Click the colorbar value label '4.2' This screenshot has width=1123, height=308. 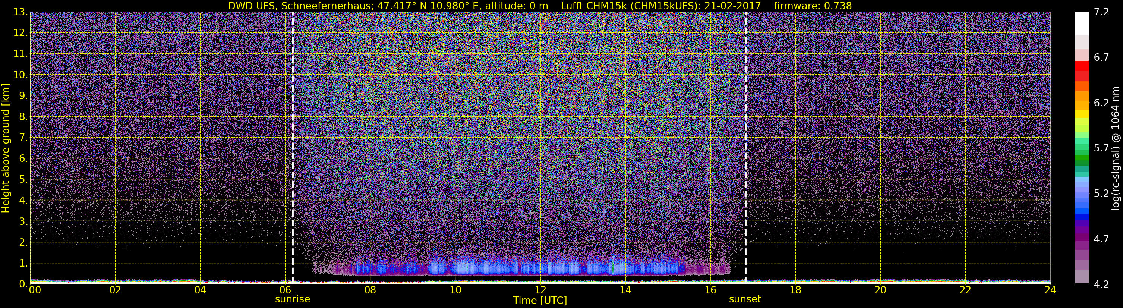[x=1101, y=285]
